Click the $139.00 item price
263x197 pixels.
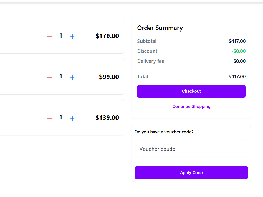(x=107, y=118)
